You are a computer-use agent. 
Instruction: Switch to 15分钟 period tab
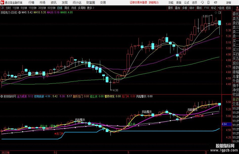point(32,8)
